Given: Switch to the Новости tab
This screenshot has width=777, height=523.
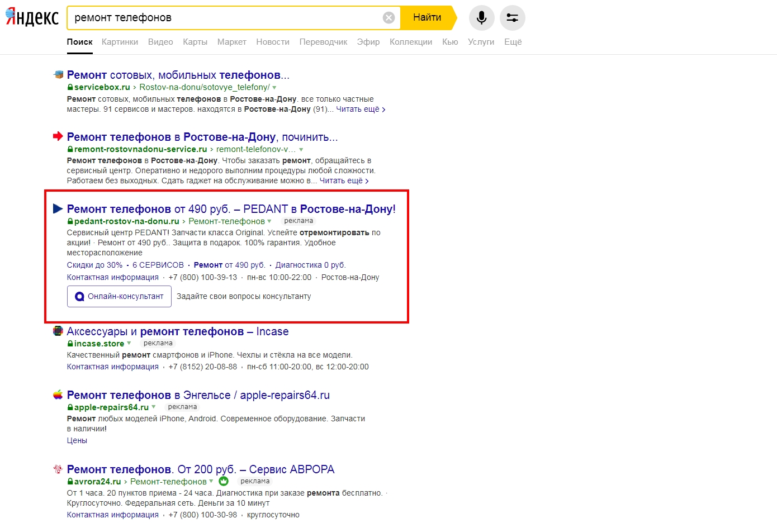Looking at the screenshot, I should pyautogui.click(x=273, y=42).
